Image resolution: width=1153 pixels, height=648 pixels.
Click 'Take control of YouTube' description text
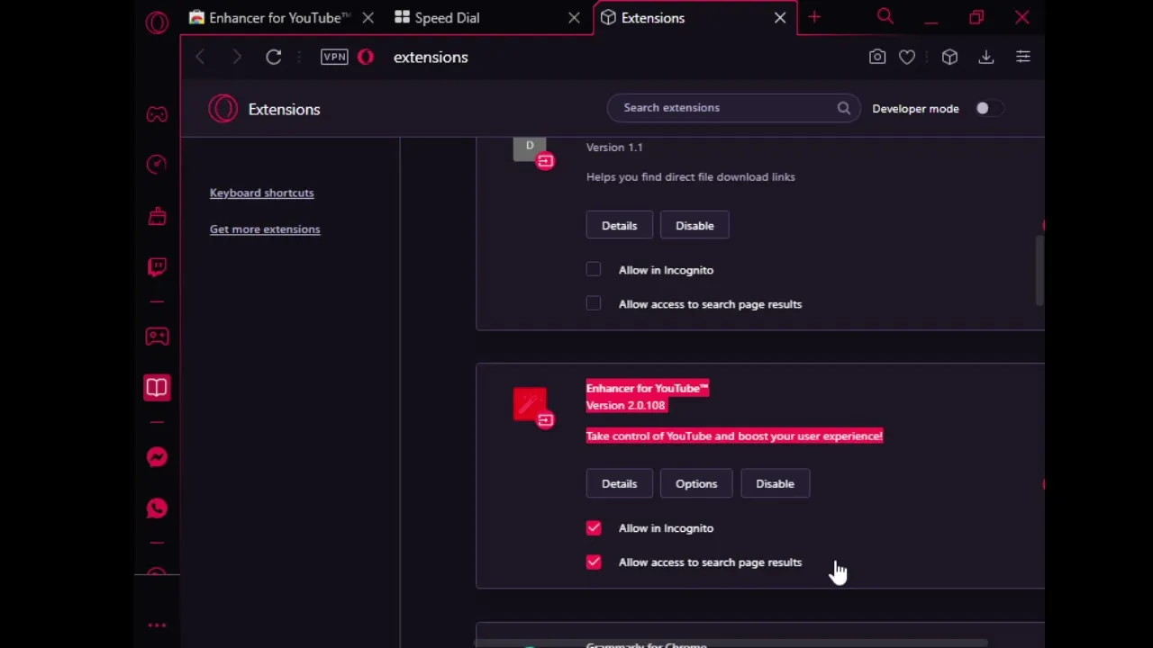pos(734,436)
